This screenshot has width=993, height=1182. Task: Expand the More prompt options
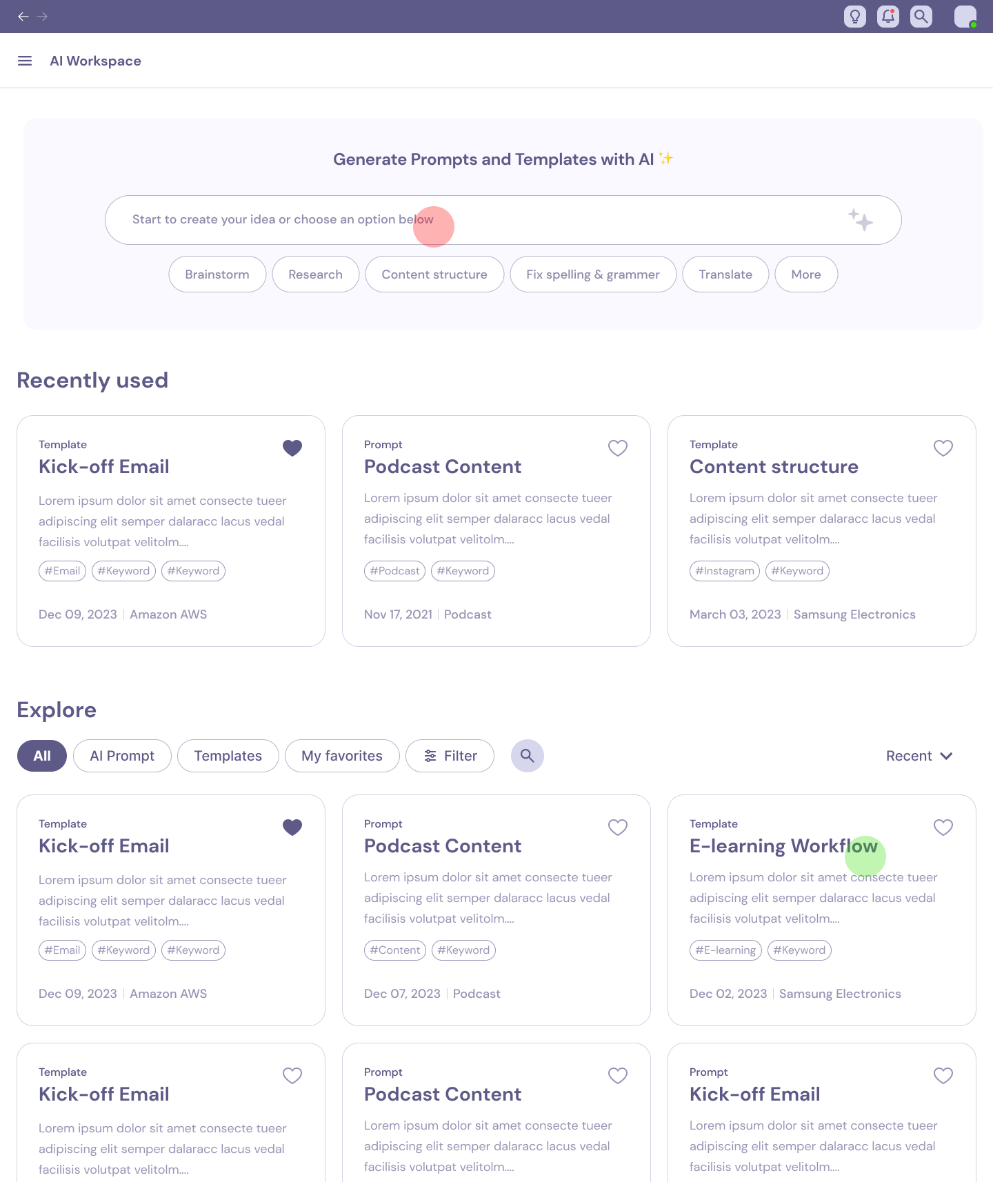coord(806,274)
